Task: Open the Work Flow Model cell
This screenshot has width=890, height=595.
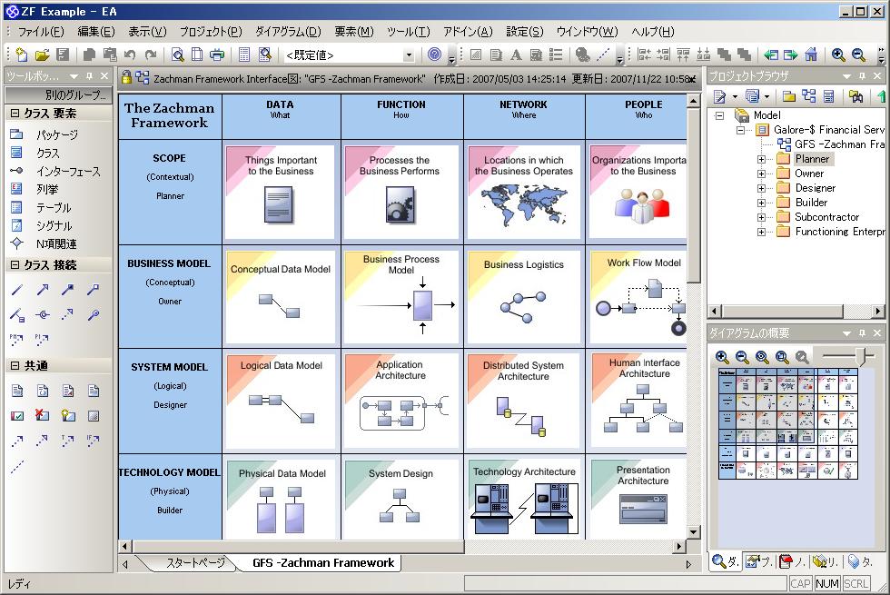Action: click(638, 296)
